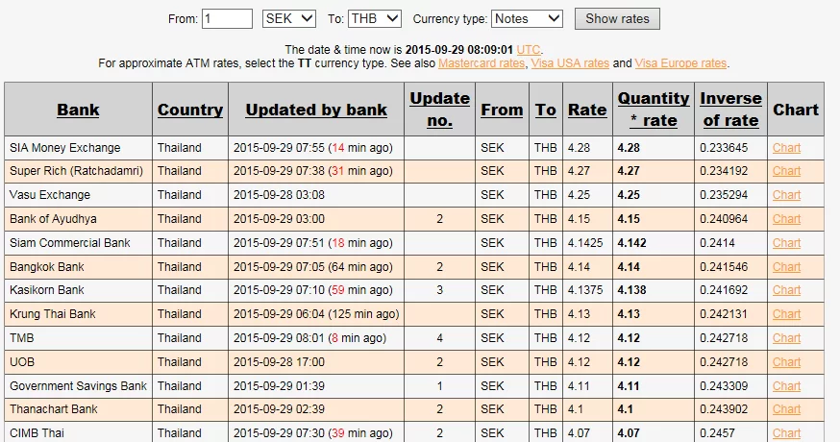Screen dimensions: 840x442
Task: Open Chart for SIA Money Exchange
Action: [786, 148]
